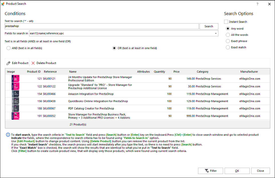Click the 999.00 price cell
The width and height of the screenshot is (275, 178).
coord(191,116)
